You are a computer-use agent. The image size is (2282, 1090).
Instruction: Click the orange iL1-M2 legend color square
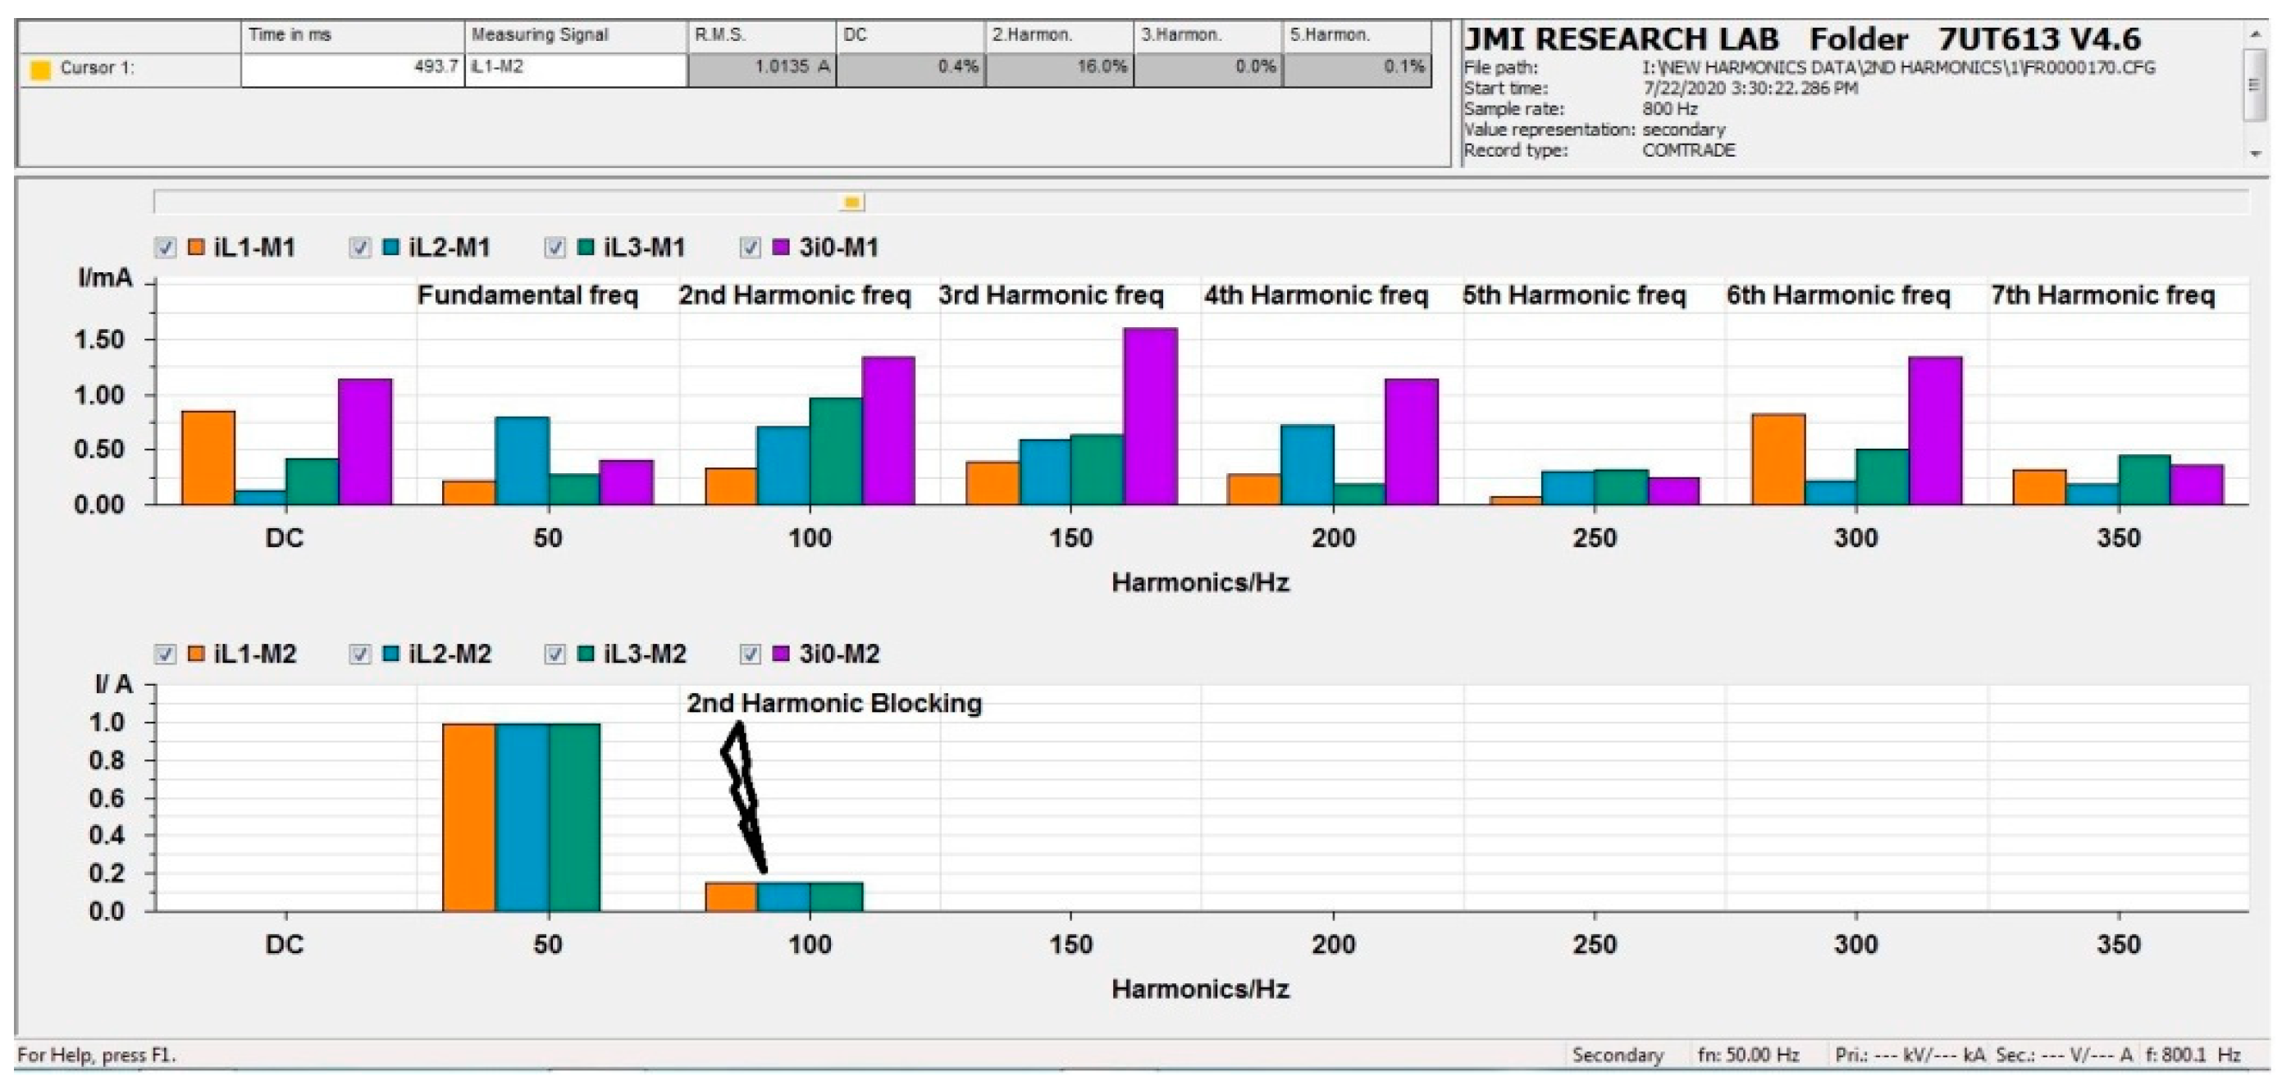[x=197, y=654]
